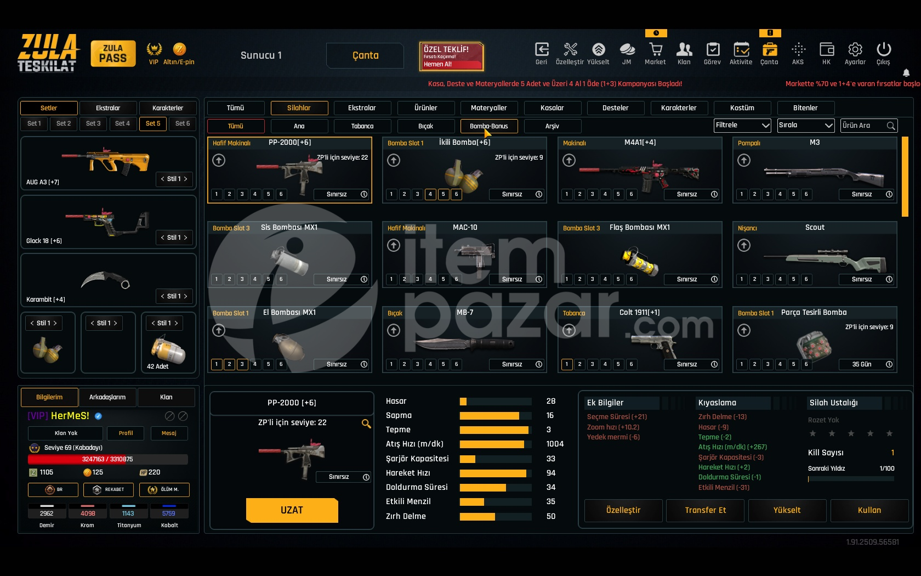The height and width of the screenshot is (576, 921).
Task: Open the Sırala sort dropdown
Action: [806, 126]
